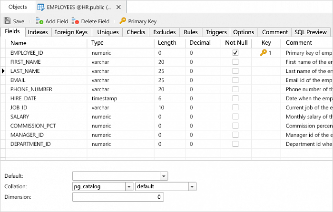Enable Not Null for DEPARTMENT_ID

tap(235, 144)
